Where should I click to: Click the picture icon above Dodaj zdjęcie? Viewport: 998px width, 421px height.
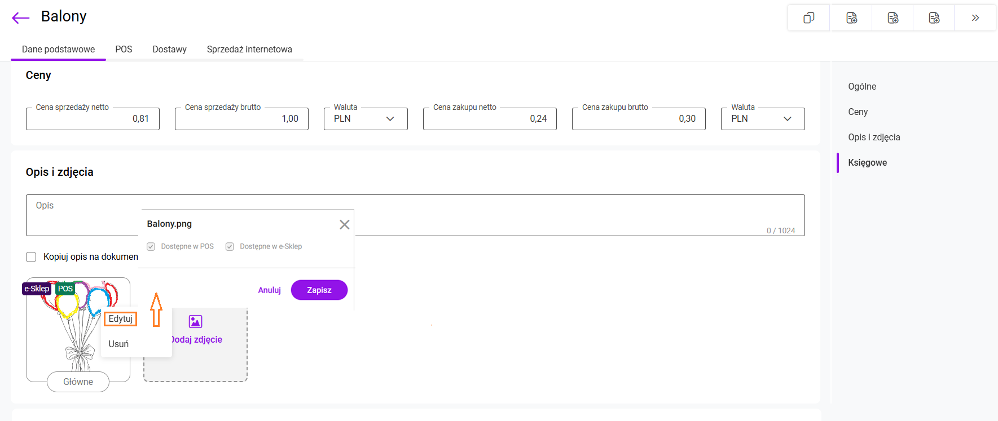[x=195, y=321]
